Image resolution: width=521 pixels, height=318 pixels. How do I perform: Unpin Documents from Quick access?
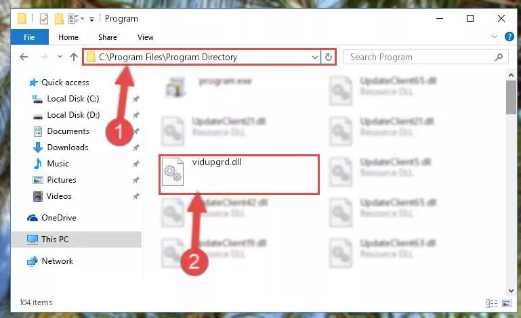click(136, 131)
